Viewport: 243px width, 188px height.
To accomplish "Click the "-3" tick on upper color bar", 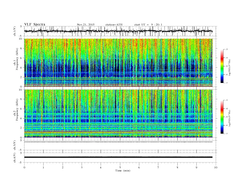I will point(226,49).
